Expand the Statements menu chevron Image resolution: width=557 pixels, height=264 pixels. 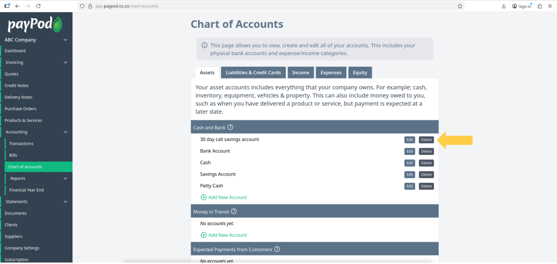[65, 202]
